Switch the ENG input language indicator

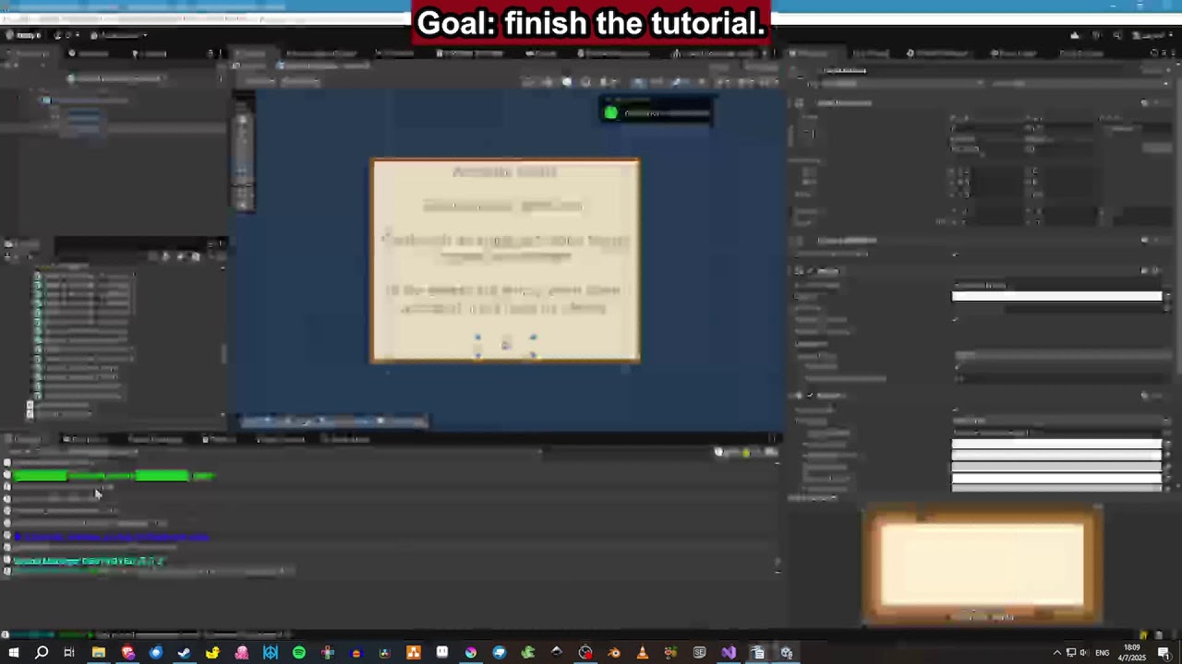[1103, 653]
